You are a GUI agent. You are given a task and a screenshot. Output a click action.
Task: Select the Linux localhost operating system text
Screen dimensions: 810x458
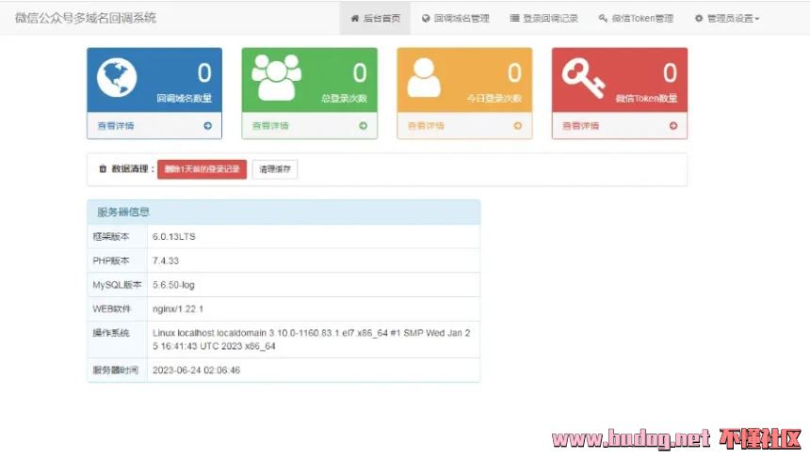(x=312, y=340)
